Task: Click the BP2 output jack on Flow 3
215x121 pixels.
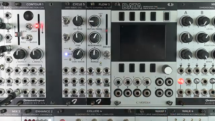Action: pyautogui.click(x=98, y=92)
